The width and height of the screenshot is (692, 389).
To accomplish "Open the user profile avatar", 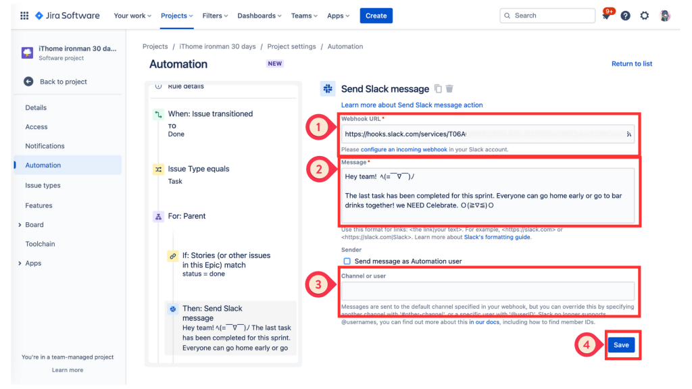I will pos(665,16).
